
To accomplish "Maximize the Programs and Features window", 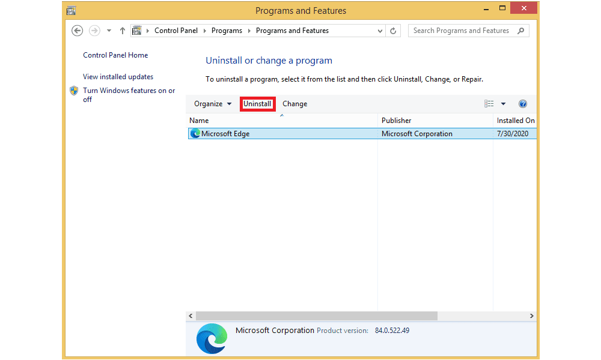I will click(x=502, y=8).
